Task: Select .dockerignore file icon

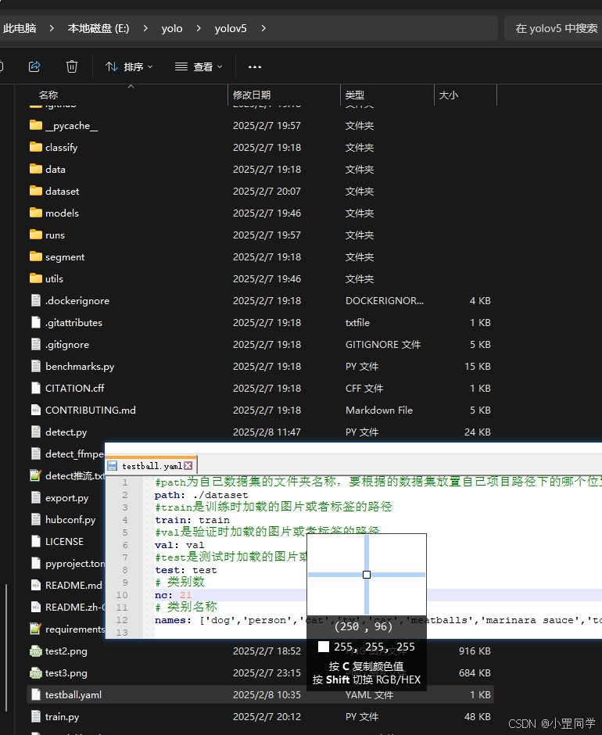Action: point(36,300)
